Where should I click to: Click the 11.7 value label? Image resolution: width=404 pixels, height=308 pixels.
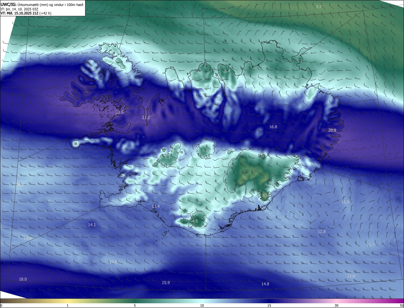[x=370, y=245]
